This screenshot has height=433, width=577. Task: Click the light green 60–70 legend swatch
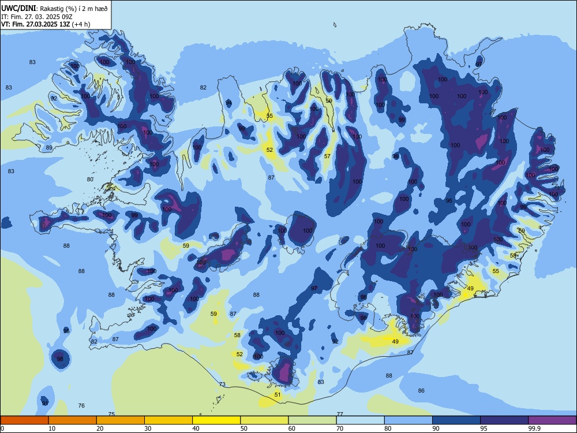[312, 420]
